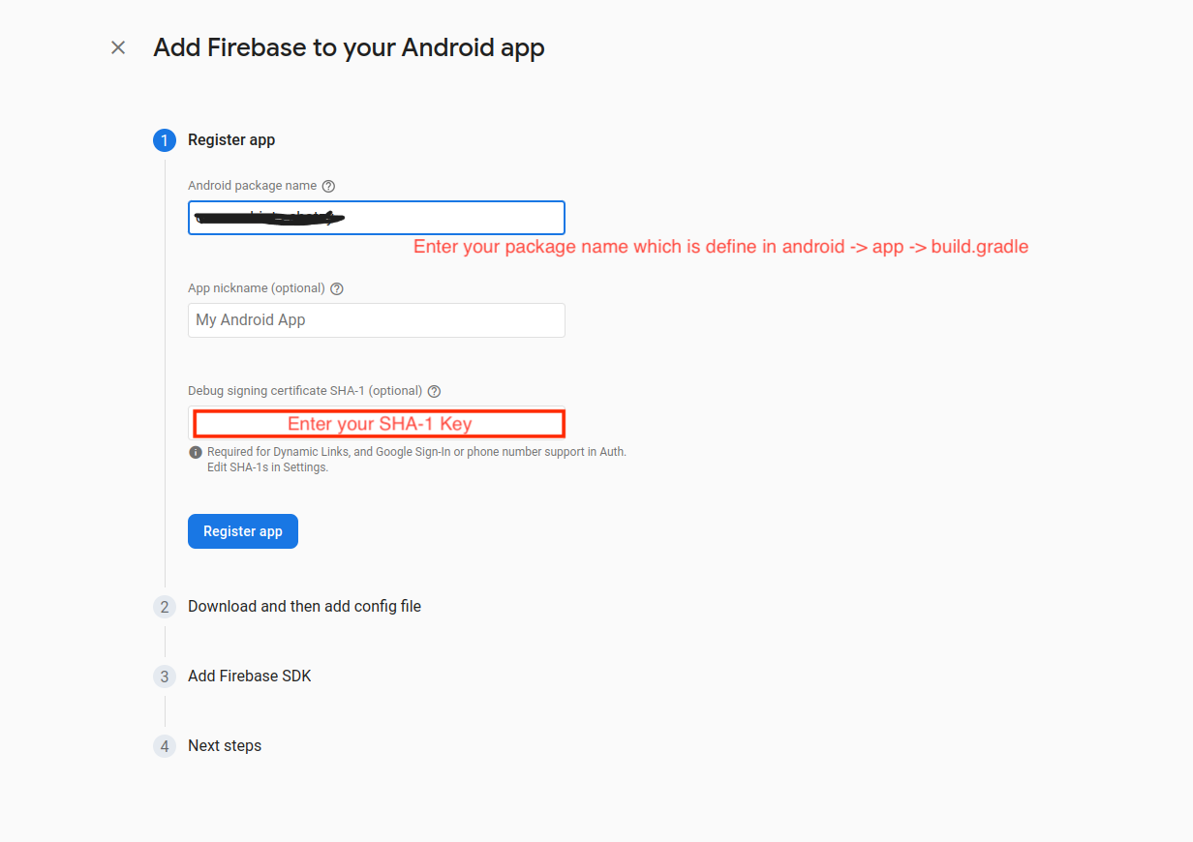Click the step 4 number circle
The height and width of the screenshot is (842, 1193).
tap(165, 746)
